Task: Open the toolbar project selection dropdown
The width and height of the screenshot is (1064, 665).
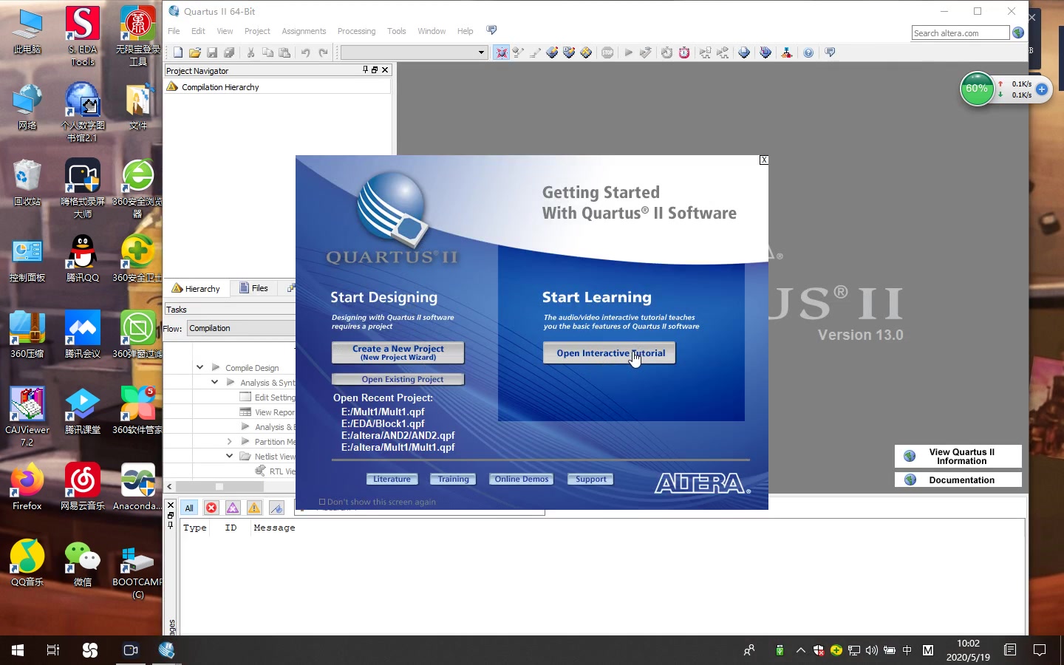Action: (x=481, y=52)
